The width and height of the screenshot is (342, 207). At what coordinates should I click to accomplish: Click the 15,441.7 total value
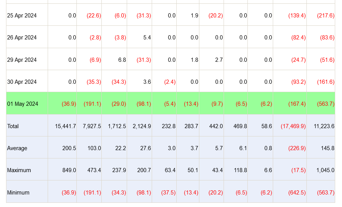point(65,126)
